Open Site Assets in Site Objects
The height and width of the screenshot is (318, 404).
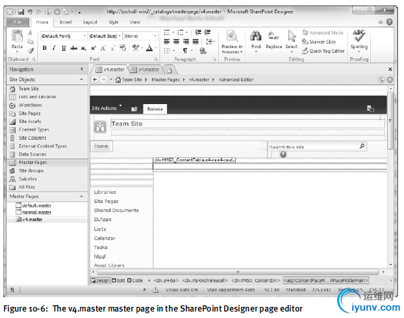pyautogui.click(x=30, y=122)
